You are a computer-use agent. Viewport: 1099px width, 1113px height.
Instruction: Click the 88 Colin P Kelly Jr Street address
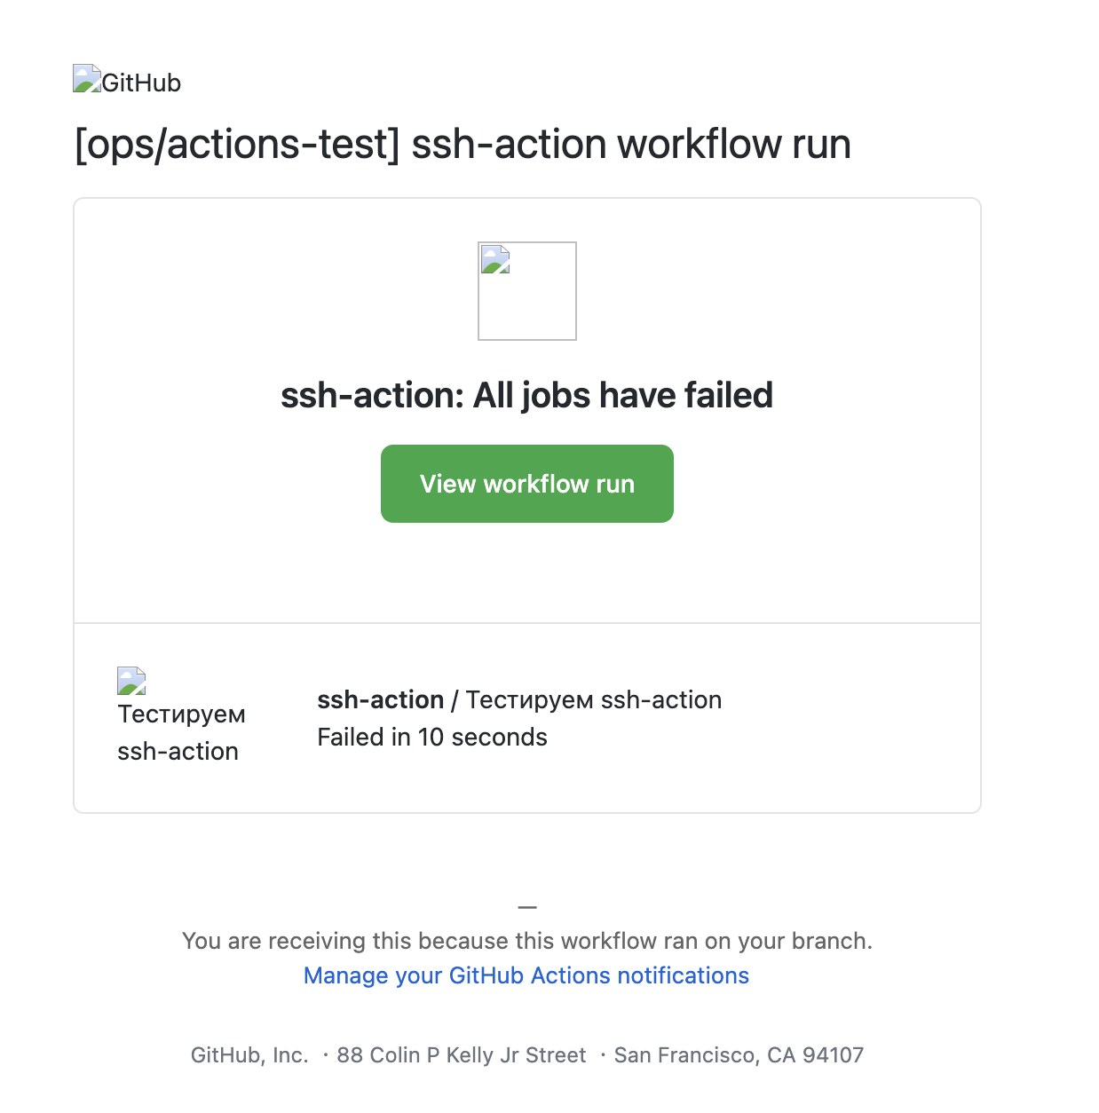pyautogui.click(x=462, y=1055)
